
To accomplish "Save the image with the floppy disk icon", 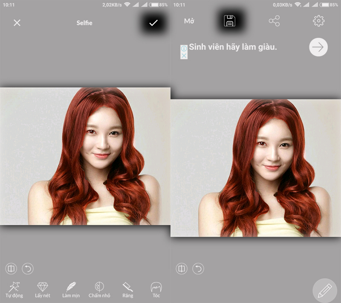I will coord(230,21).
